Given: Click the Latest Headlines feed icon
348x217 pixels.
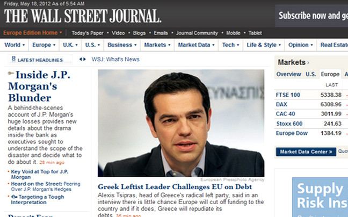Looking at the screenshot, I should (13, 59).
